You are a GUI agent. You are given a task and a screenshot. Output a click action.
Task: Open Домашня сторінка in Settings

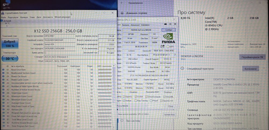coord(137,13)
